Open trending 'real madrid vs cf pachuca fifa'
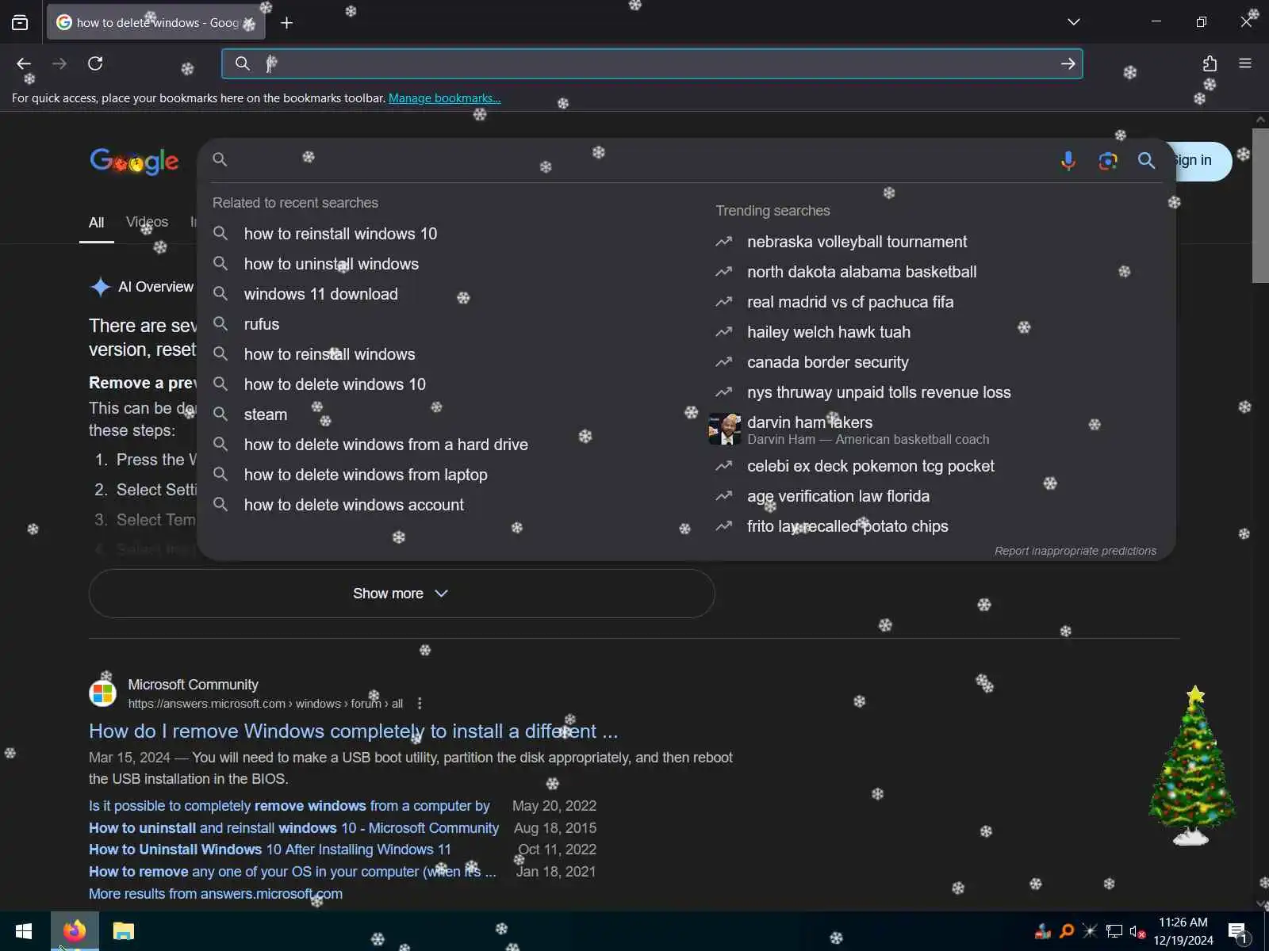Screen dimensions: 1269x951 850,302
